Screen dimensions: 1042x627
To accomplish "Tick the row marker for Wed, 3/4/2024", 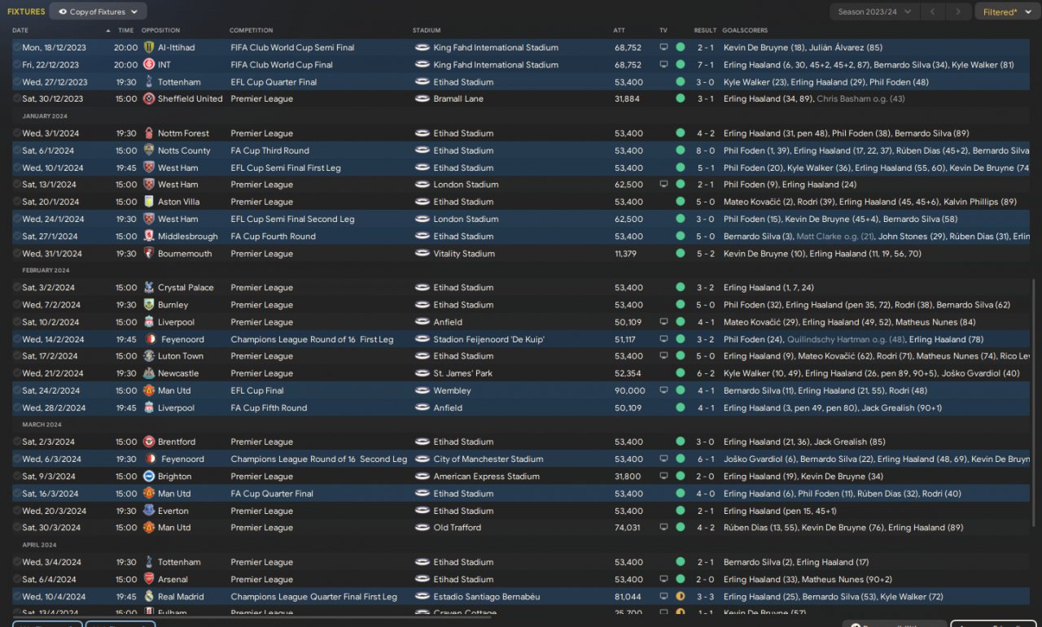I will coord(16,563).
